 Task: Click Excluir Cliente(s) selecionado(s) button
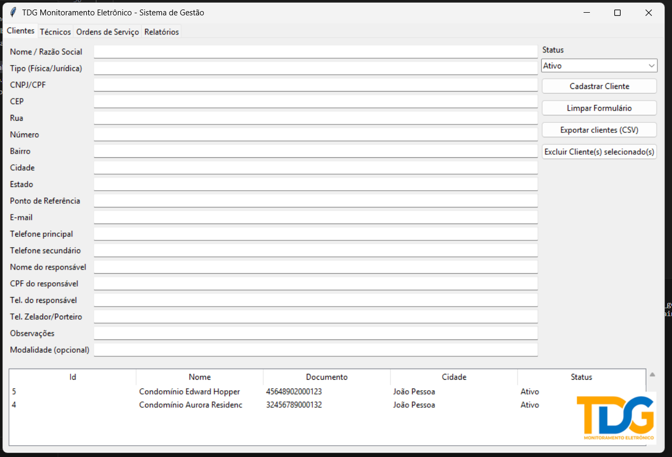[x=599, y=152]
